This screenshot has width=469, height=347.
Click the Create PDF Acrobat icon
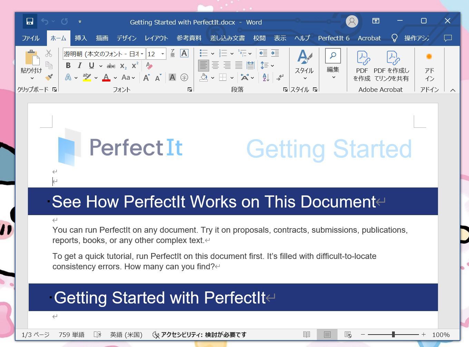(x=362, y=66)
